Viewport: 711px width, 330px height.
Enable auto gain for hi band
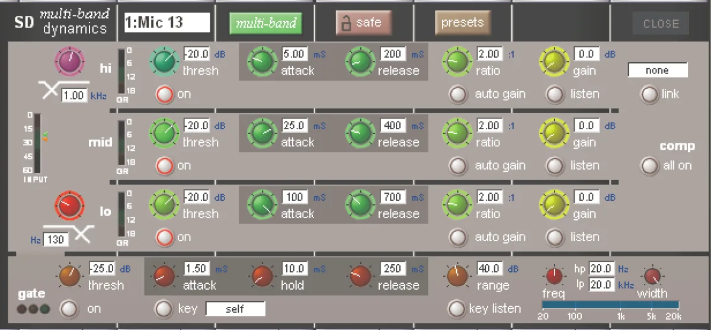(458, 94)
